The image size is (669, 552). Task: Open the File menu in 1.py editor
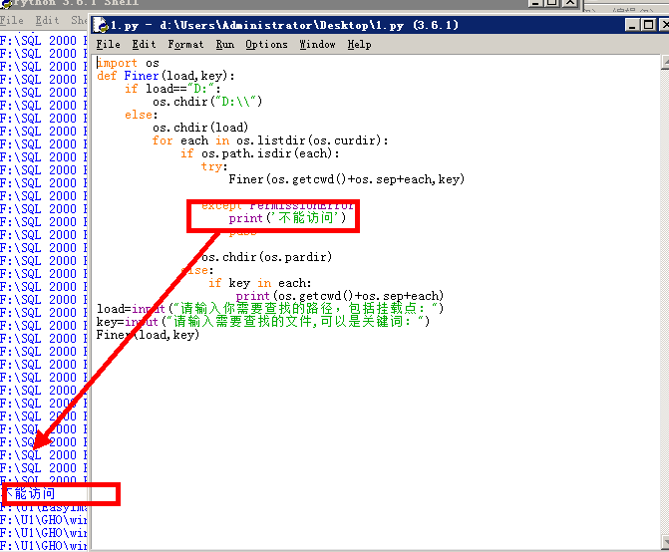pyautogui.click(x=108, y=44)
